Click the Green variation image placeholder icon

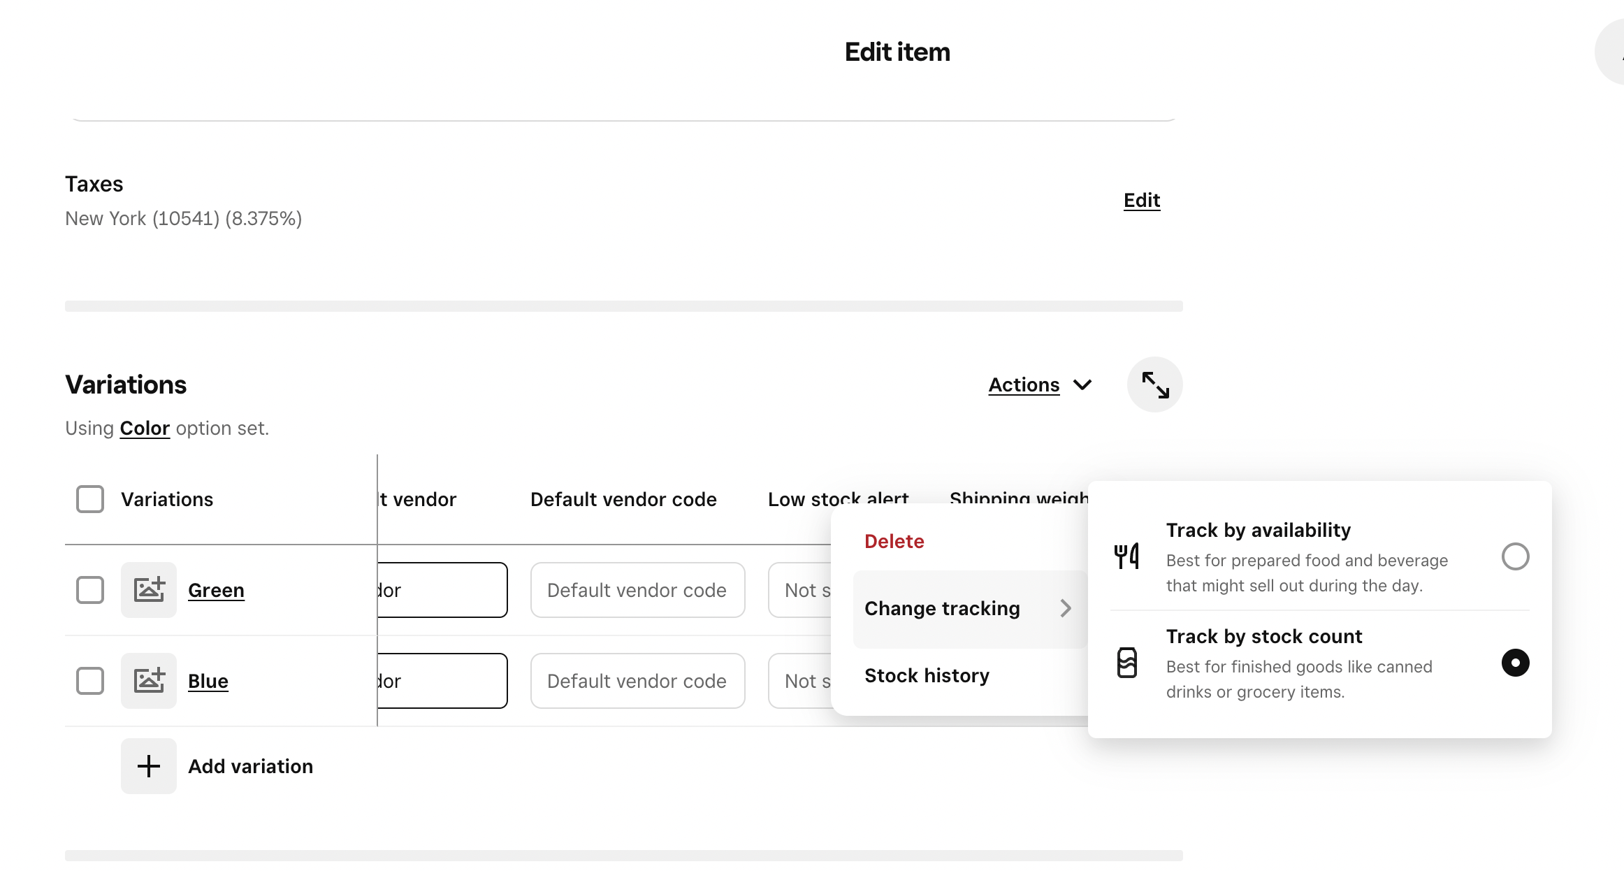coord(149,590)
